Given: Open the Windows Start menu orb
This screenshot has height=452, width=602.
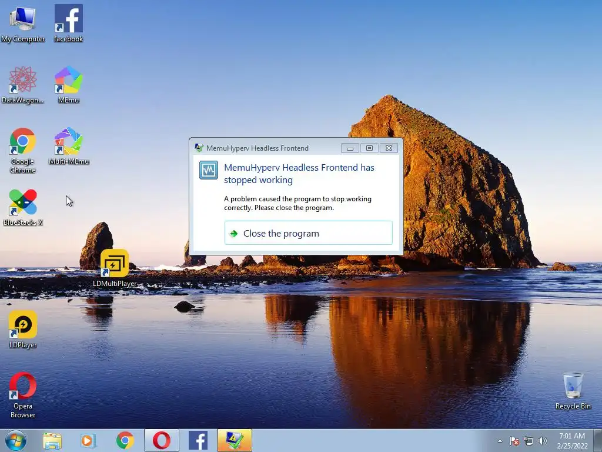Looking at the screenshot, I should [x=16, y=440].
